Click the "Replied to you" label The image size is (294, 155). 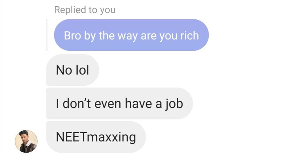[x=85, y=10]
